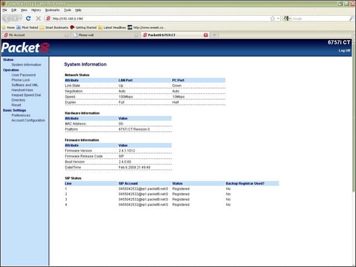Open the eweek.com bookmark

pos(146,27)
